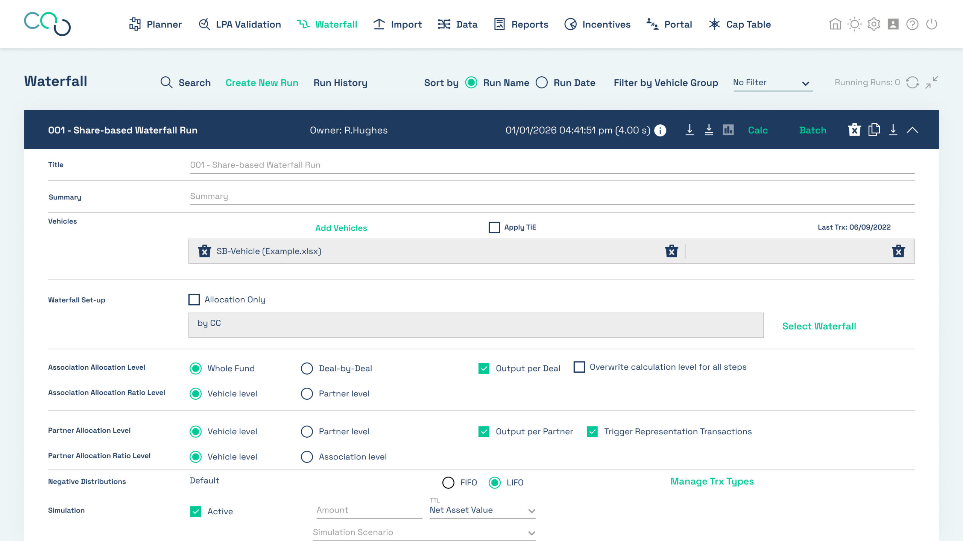Open the Reports section

521,24
